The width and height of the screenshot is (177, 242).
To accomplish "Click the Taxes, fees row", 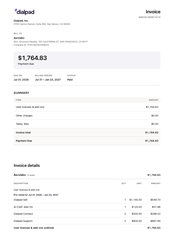I will (87, 124).
